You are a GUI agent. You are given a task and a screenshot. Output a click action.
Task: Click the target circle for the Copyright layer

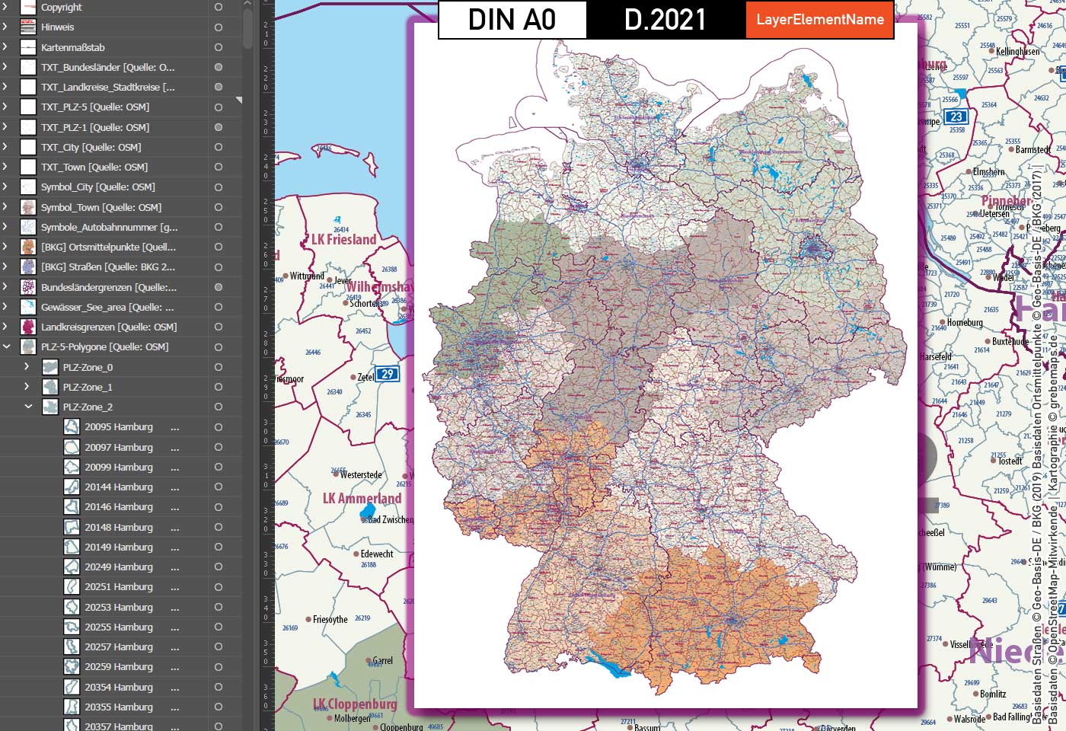(x=217, y=8)
